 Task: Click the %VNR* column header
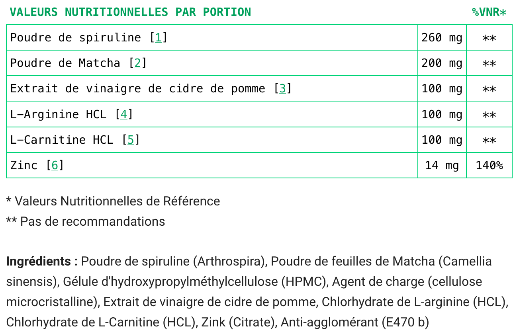(489, 12)
